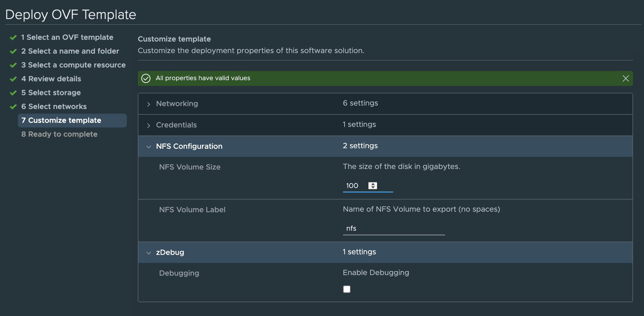This screenshot has width=644, height=316.
Task: Collapse the zDebug section
Action: pos(149,253)
